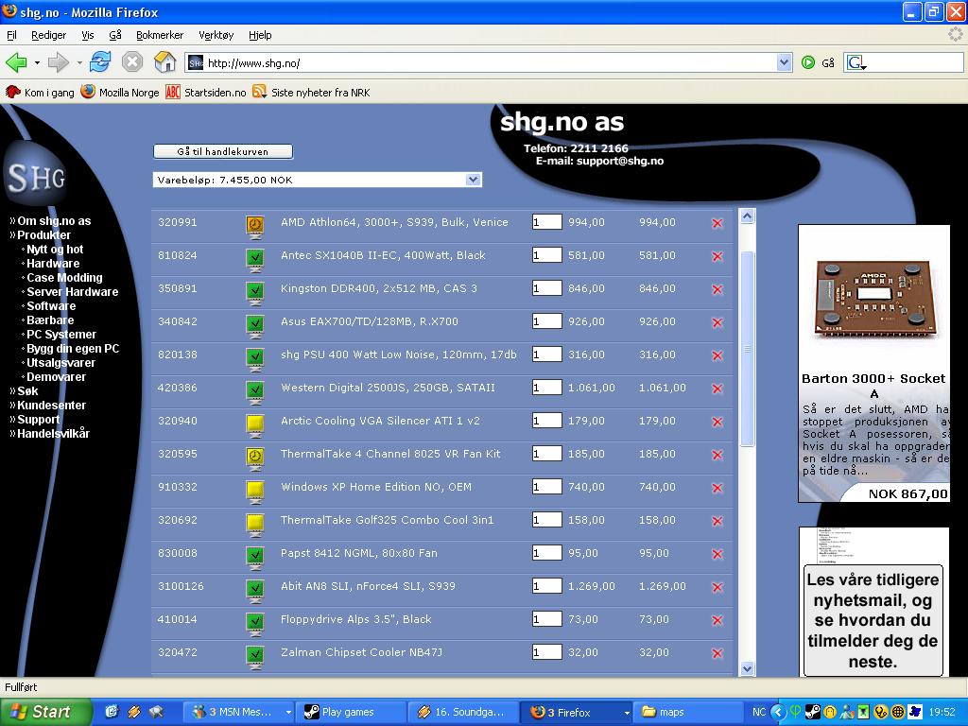Switch to 16. Soundga... taskbar item
This screenshot has width=968, height=726.
(x=463, y=713)
